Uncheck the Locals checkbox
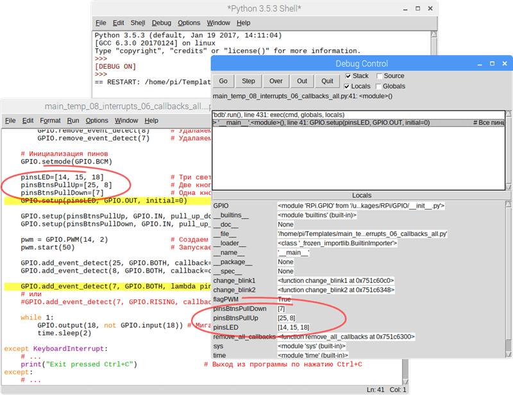 [x=348, y=86]
